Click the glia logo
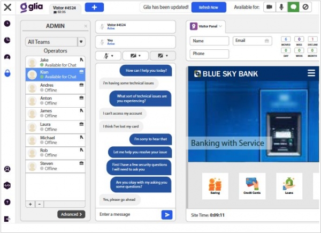321x233 pixels. pyautogui.click(x=32, y=7)
